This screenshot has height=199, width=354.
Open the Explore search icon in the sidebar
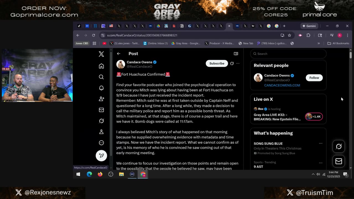[x=101, y=77]
